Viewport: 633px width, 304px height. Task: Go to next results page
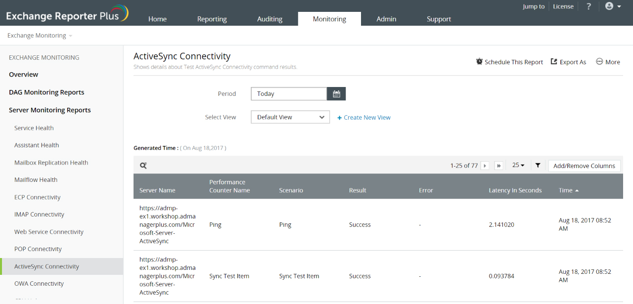tap(485, 166)
